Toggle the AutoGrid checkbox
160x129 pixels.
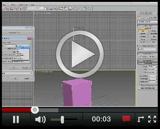143,28
